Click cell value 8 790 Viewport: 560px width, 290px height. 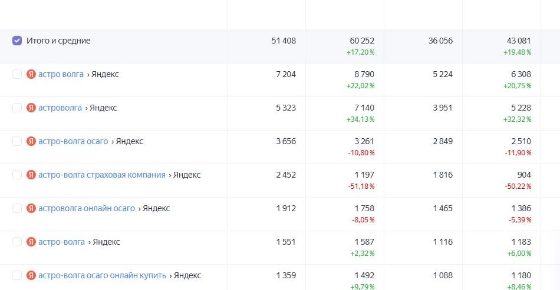pos(364,74)
